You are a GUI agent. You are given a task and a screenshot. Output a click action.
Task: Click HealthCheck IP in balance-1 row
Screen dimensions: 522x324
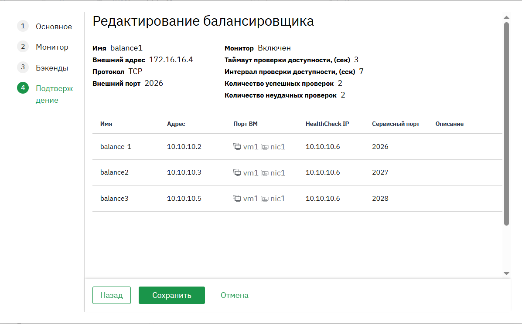(323, 147)
